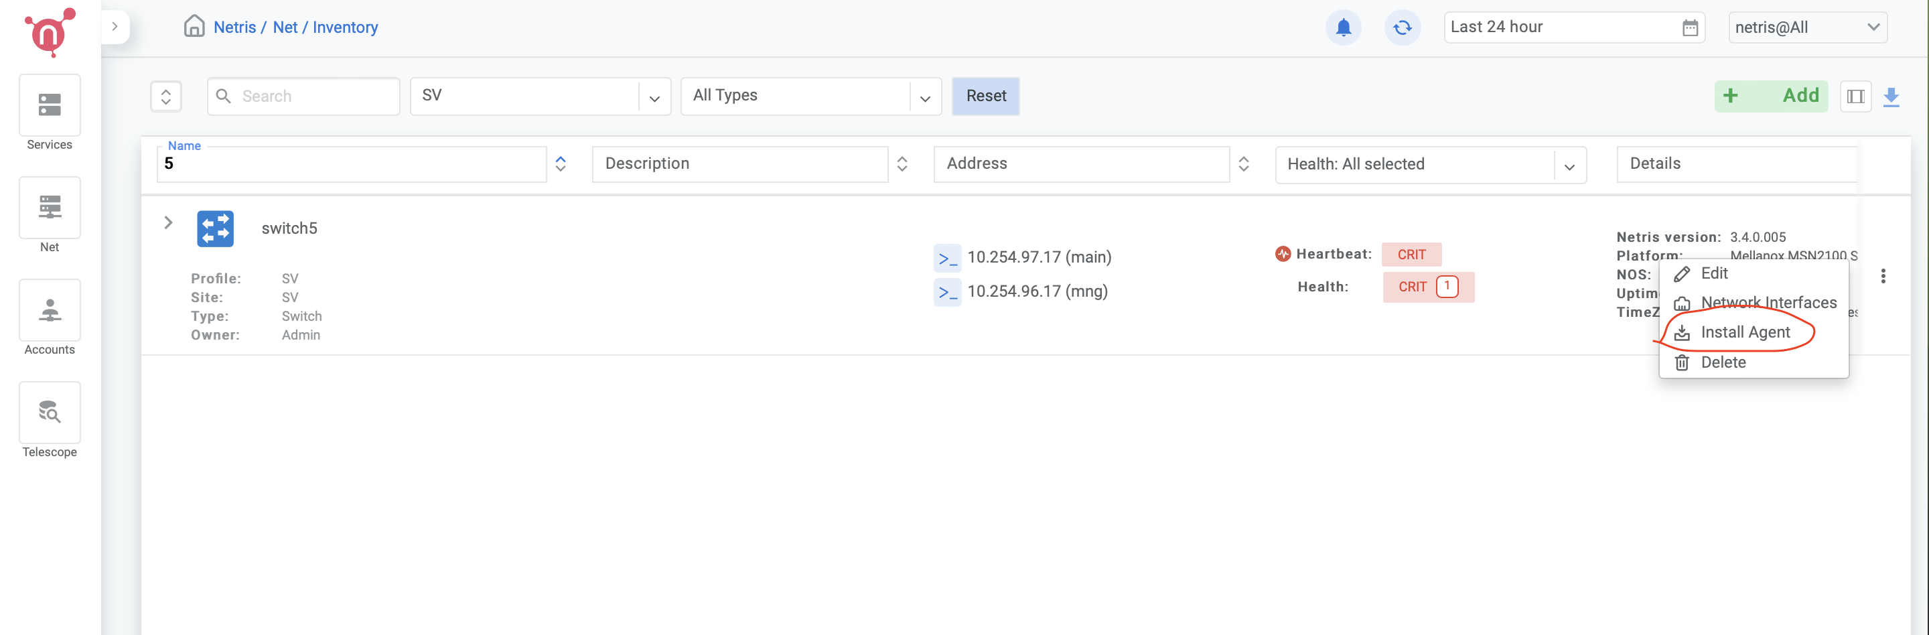Image resolution: width=1929 pixels, height=635 pixels.
Task: Click the refresh sync icon
Action: tap(1402, 27)
